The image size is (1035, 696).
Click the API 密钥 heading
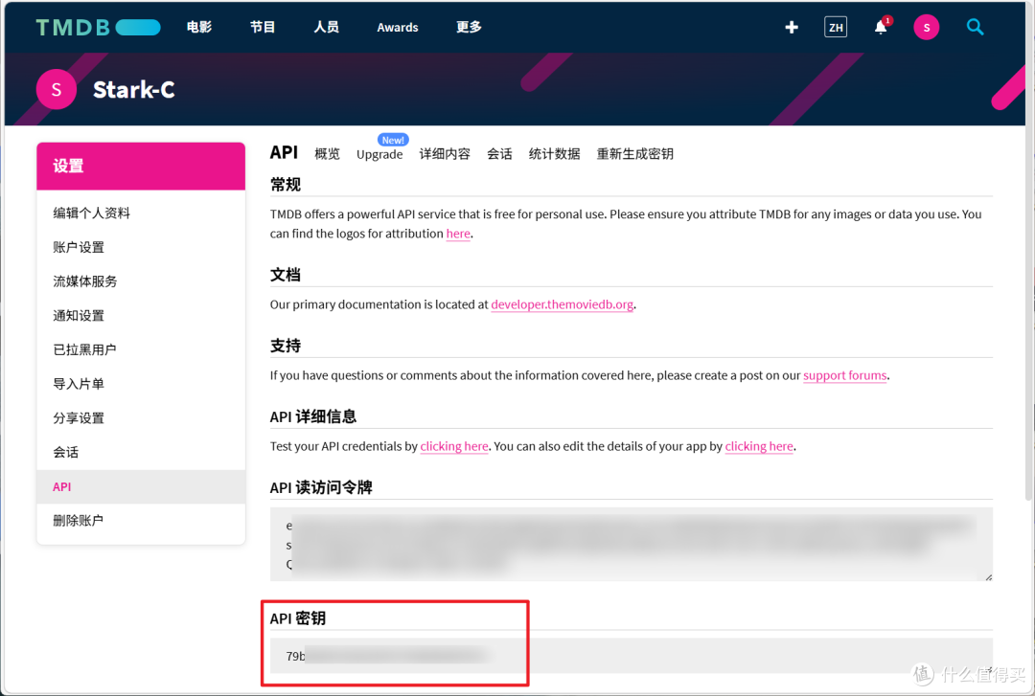298,618
